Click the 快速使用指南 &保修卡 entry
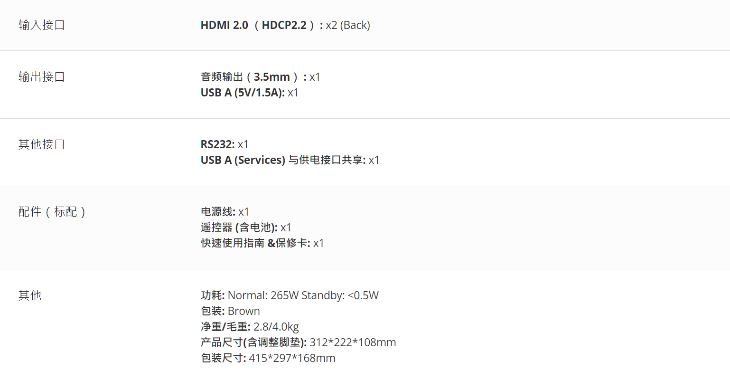The image size is (730, 380). (x=262, y=243)
